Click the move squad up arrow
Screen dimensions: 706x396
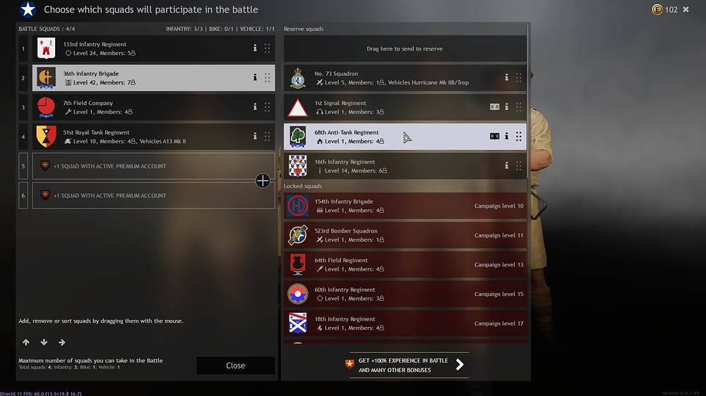26,342
